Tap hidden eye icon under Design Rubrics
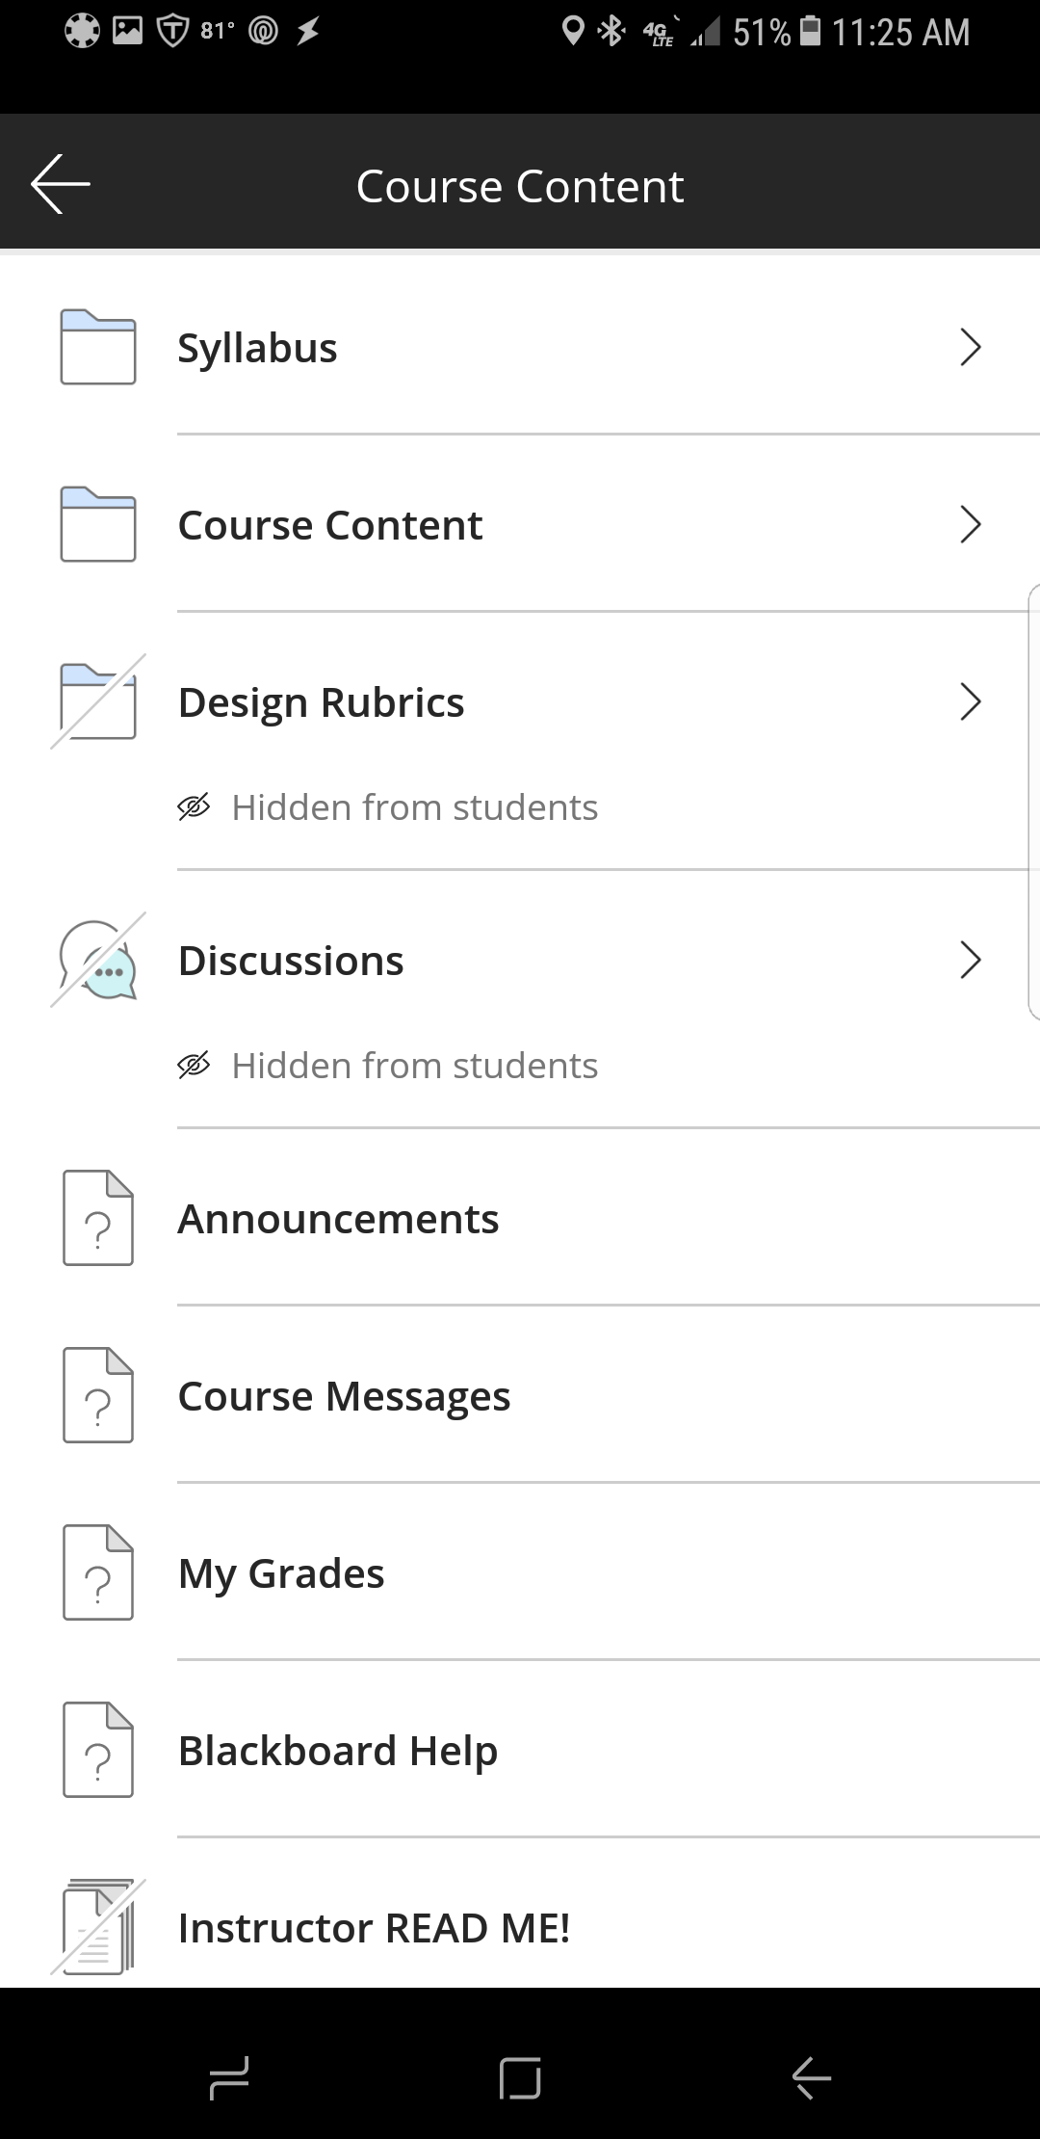Screen dimensions: 1040x2139 coord(194,807)
